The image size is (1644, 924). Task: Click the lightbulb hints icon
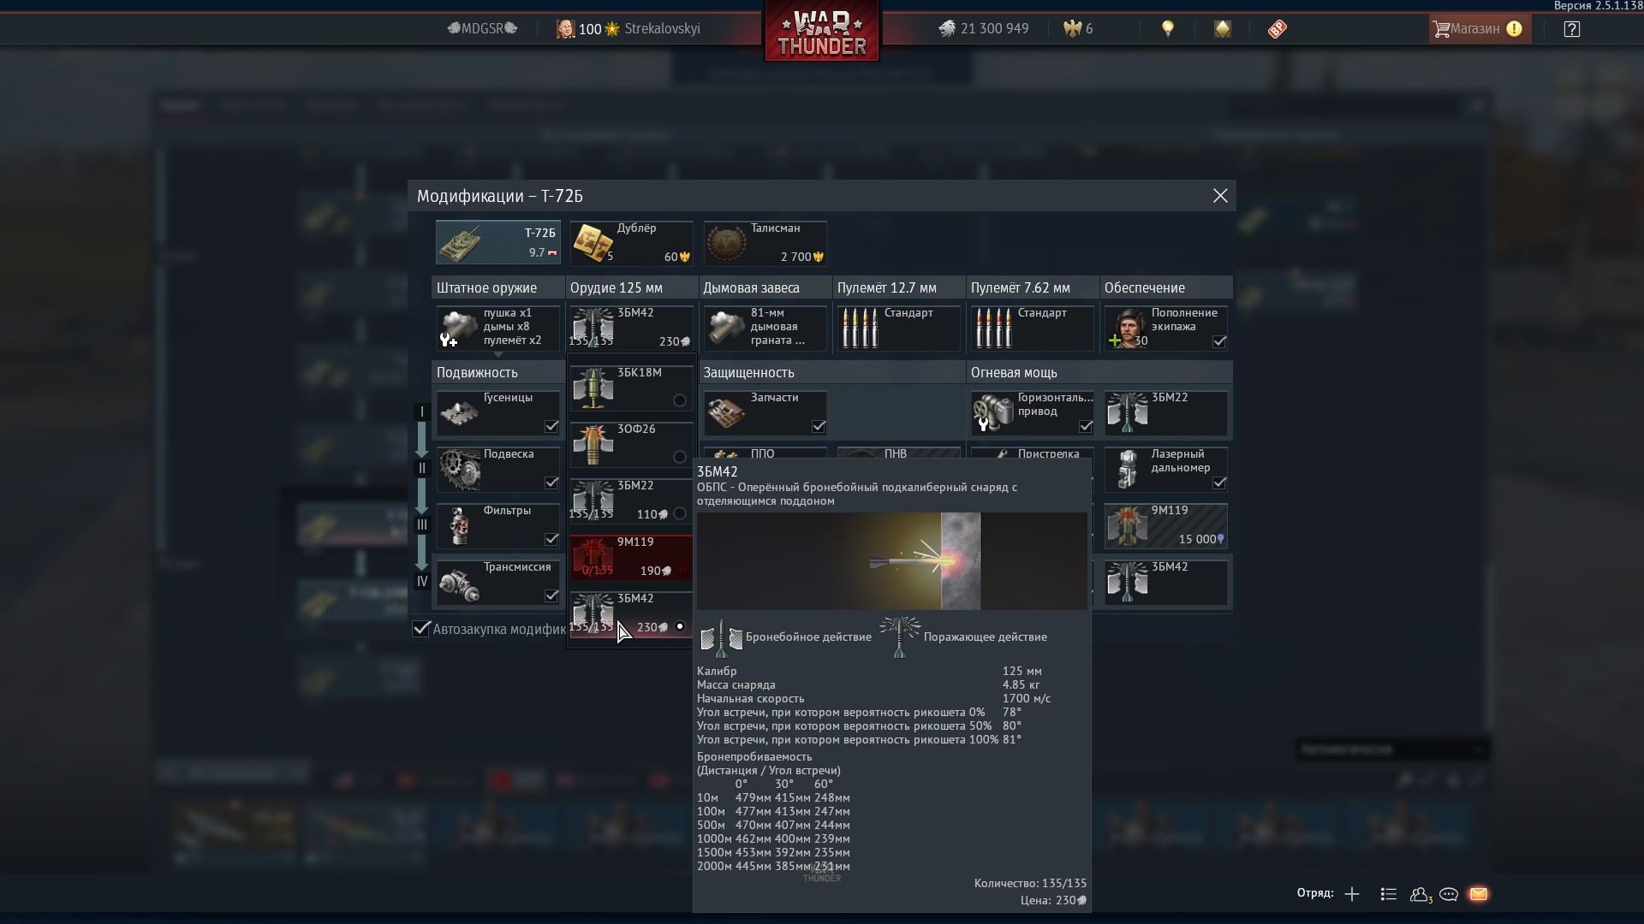[x=1167, y=28]
